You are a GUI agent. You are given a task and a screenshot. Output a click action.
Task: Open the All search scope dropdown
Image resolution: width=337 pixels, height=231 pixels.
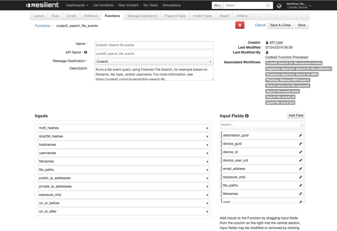point(217,5)
